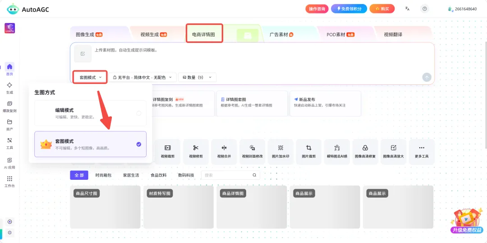This screenshot has height=243, width=487.
Task: Open the 模特图去AI感 tool
Action: [337, 151]
